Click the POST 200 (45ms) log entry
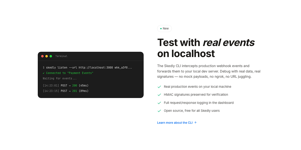The height and width of the screenshot is (150, 301). click(x=66, y=85)
